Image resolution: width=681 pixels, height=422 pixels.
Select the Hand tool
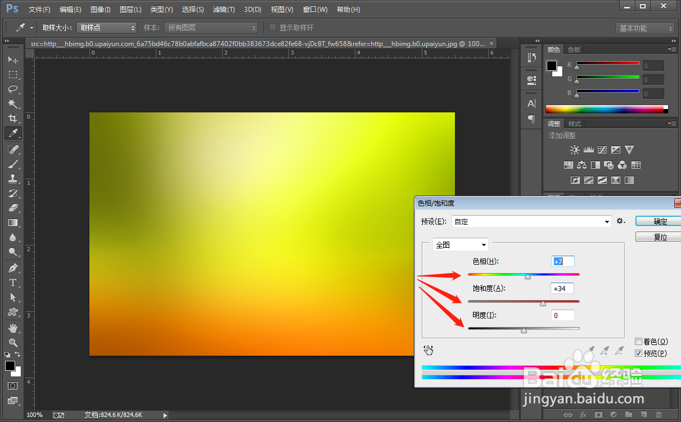pyautogui.click(x=12, y=328)
